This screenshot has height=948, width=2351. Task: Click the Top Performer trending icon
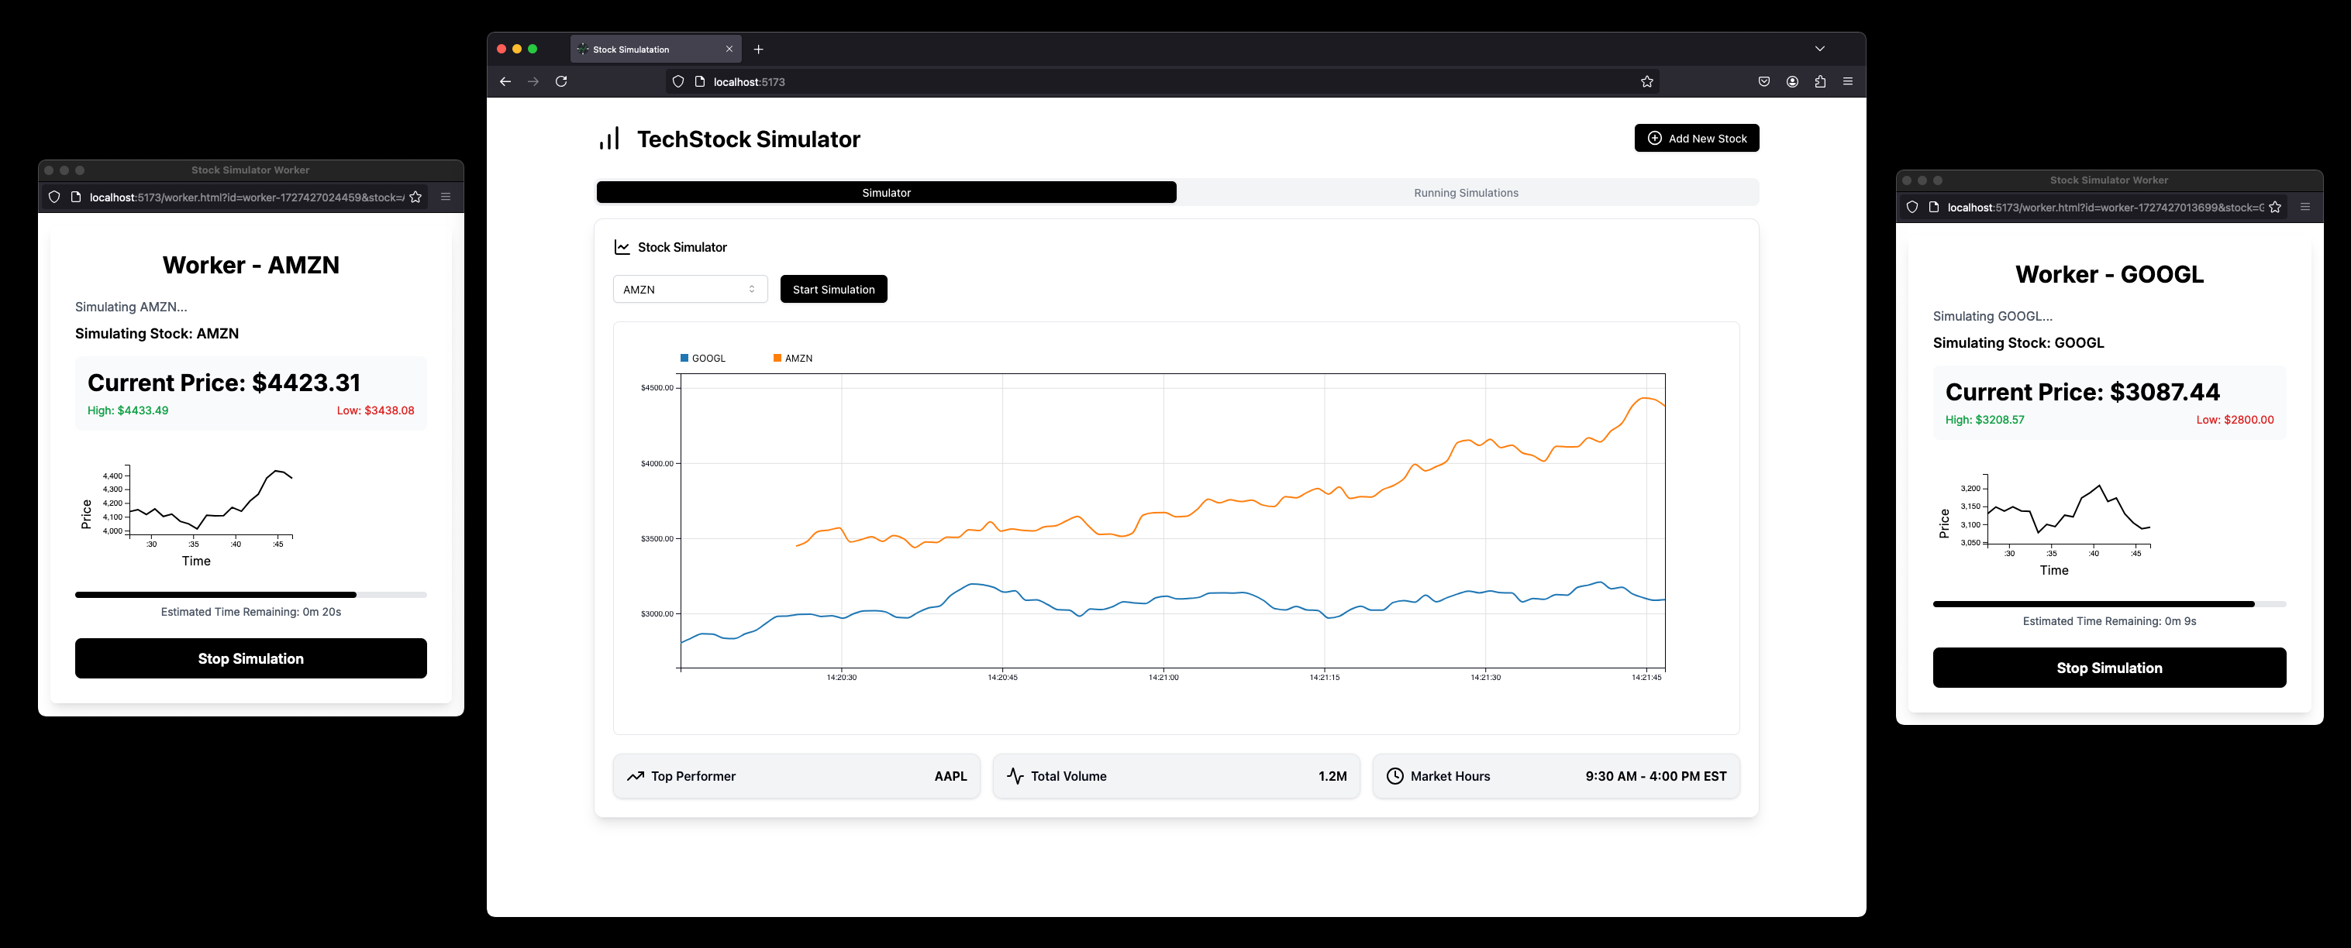tap(635, 776)
